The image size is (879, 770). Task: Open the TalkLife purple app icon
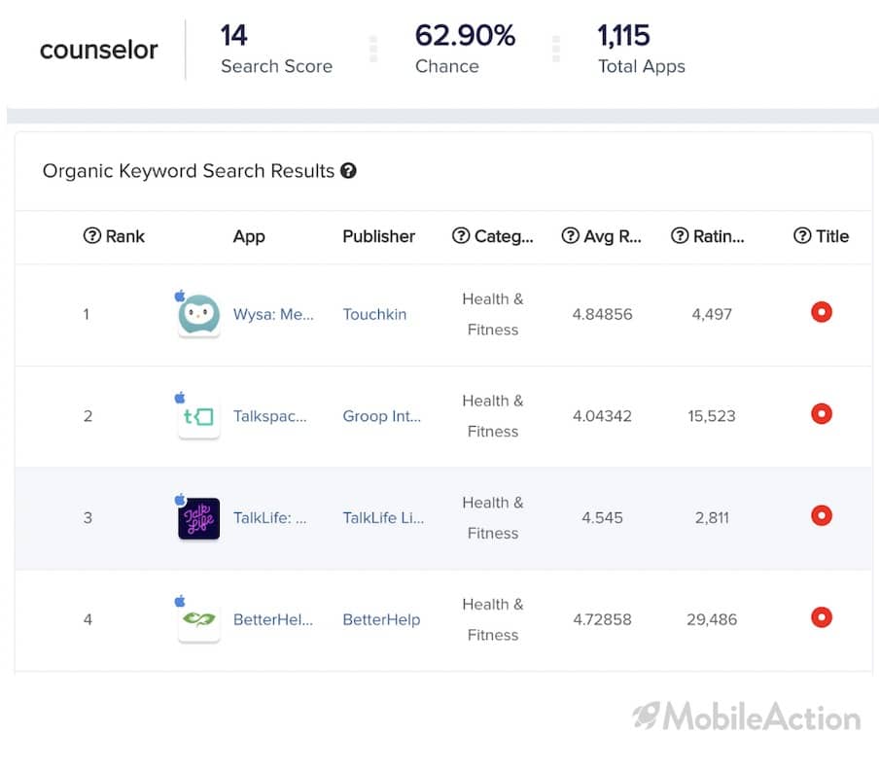(198, 518)
